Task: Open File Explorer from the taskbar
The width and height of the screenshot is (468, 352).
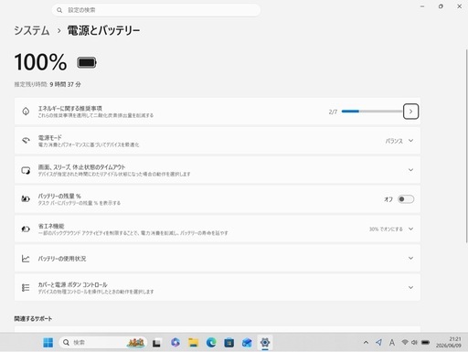Action: click(x=193, y=343)
